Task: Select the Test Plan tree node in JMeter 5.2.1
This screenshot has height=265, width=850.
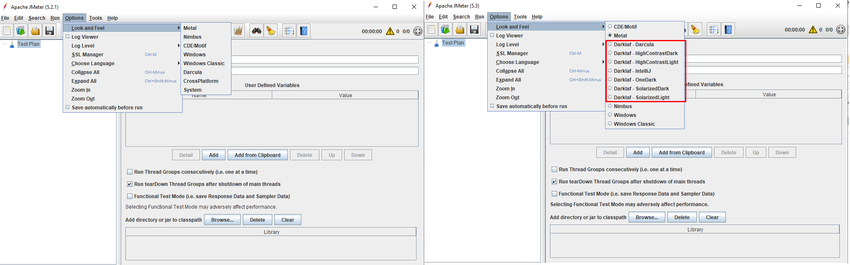Action: 29,44
